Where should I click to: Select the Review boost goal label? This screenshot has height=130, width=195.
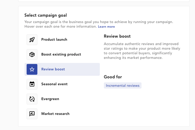pyautogui.click(x=53, y=69)
